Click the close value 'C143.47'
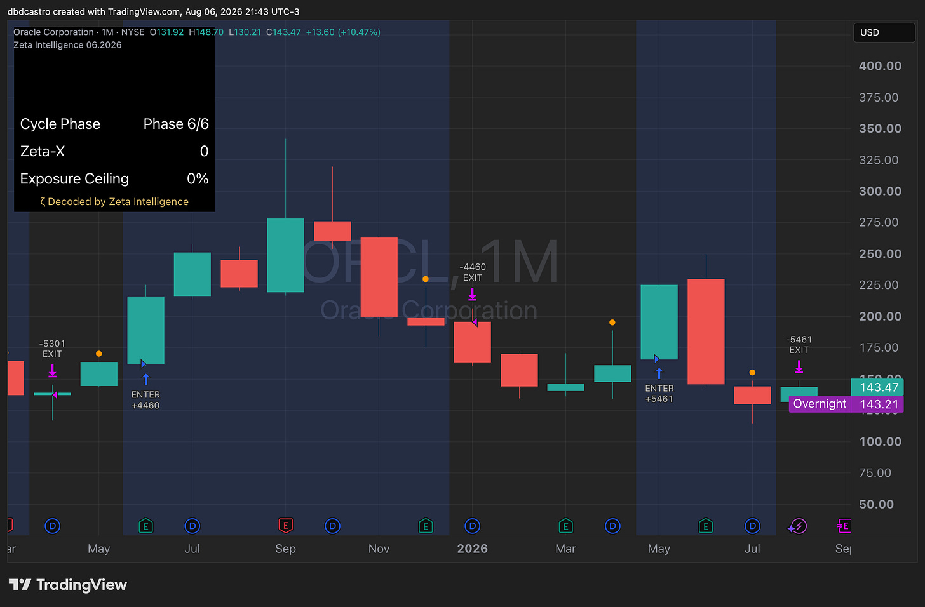The height and width of the screenshot is (607, 925). [x=283, y=32]
